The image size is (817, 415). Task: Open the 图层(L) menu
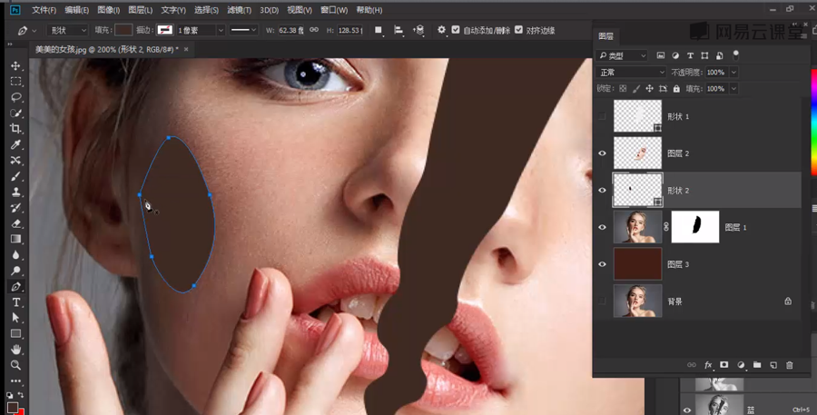[x=141, y=10]
